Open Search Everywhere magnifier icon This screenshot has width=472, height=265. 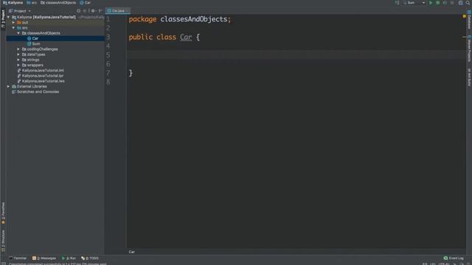point(468,3)
